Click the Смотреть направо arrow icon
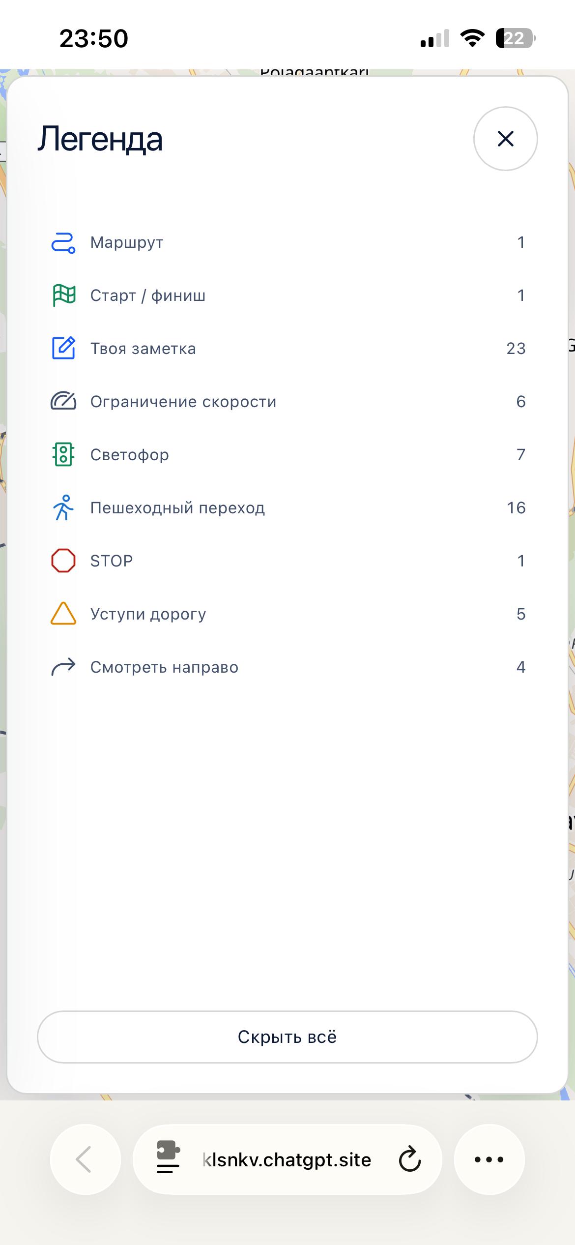The height and width of the screenshot is (1245, 575). tap(63, 667)
